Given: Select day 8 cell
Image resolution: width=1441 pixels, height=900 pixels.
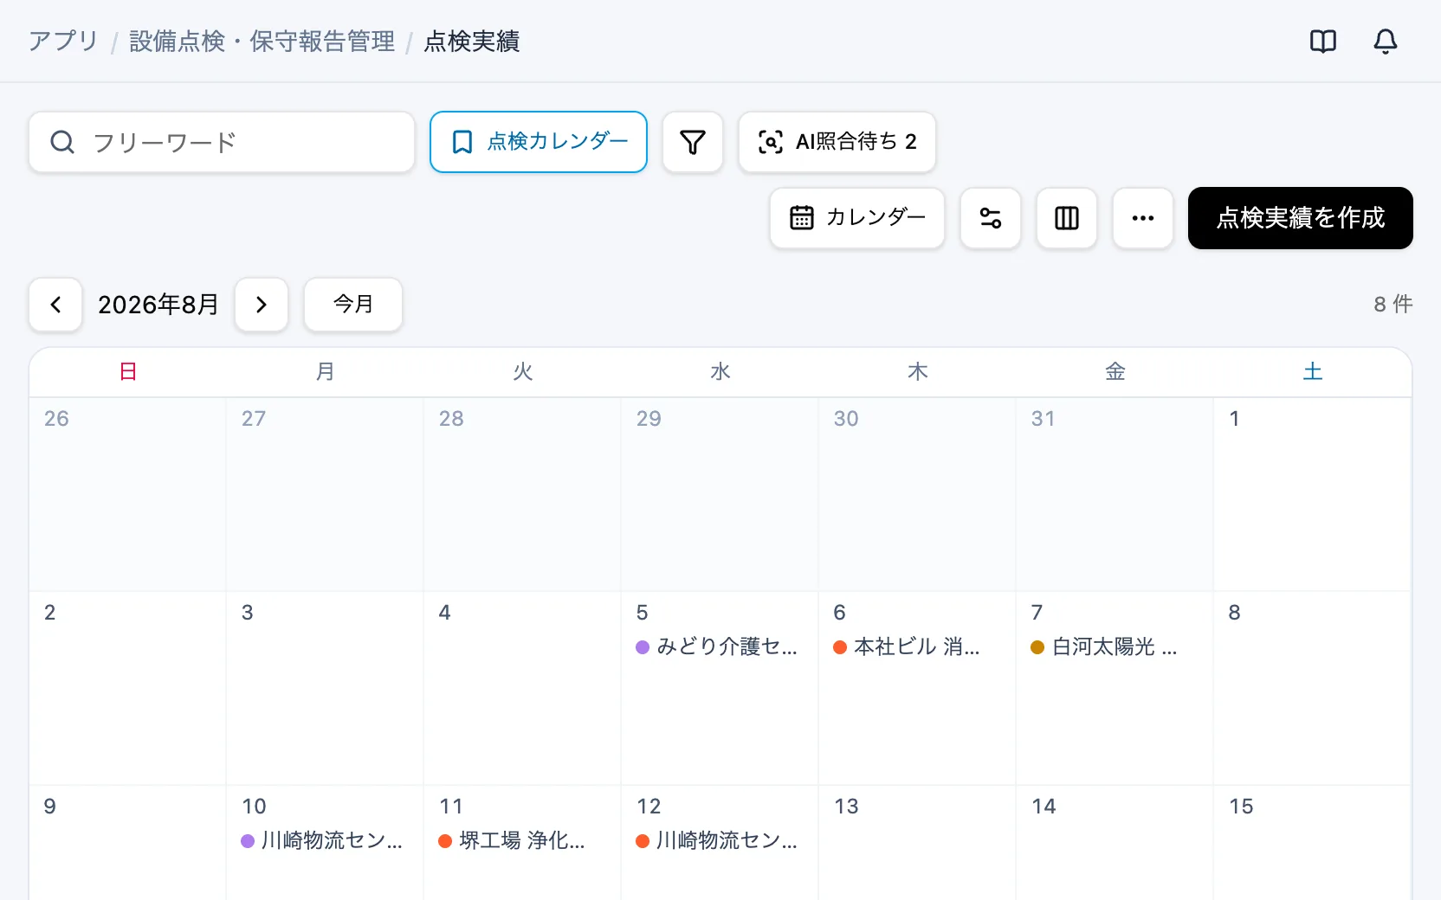Looking at the screenshot, I should coord(1312,689).
